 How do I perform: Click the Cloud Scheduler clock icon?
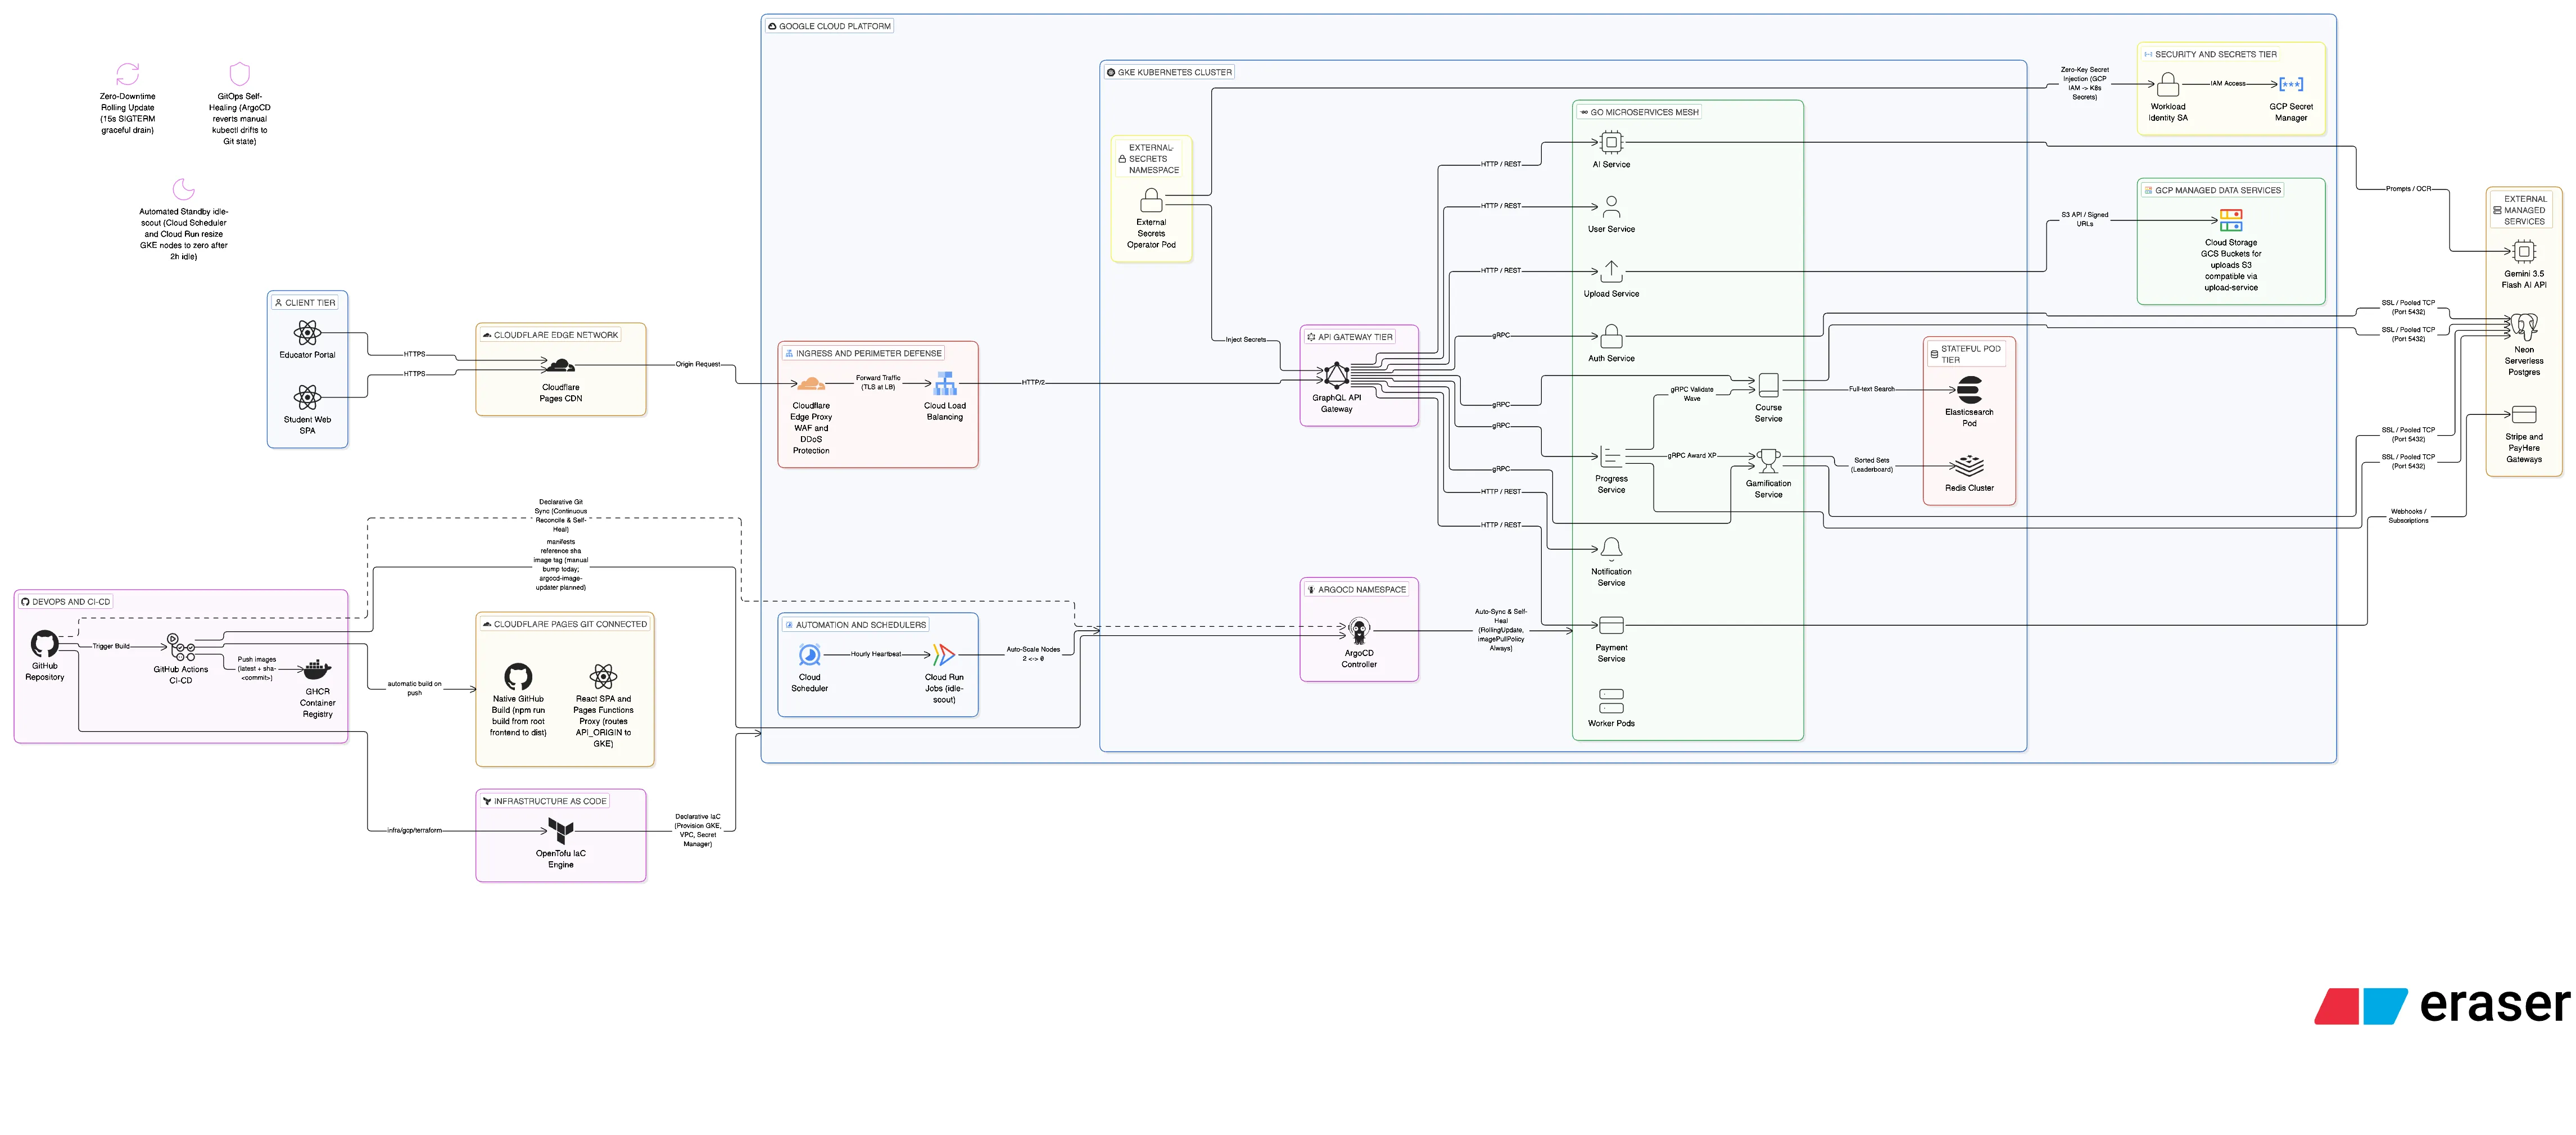click(x=809, y=655)
